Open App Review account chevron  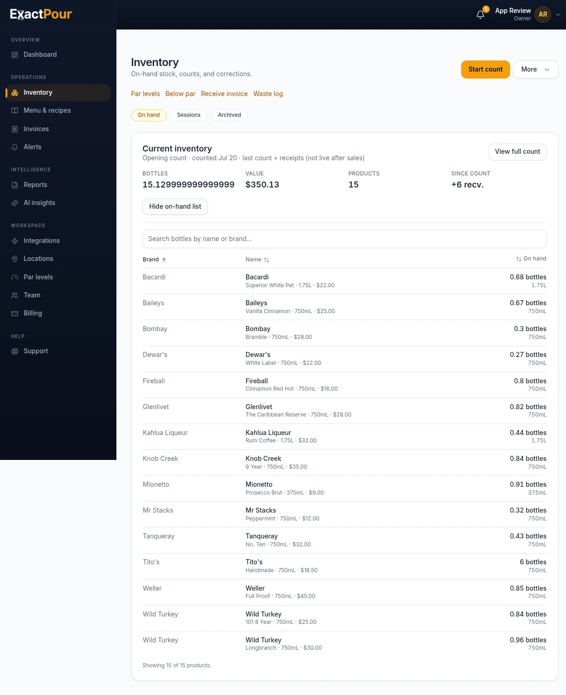(x=558, y=15)
